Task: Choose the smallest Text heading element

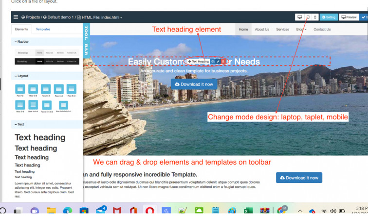Action: coord(23,177)
